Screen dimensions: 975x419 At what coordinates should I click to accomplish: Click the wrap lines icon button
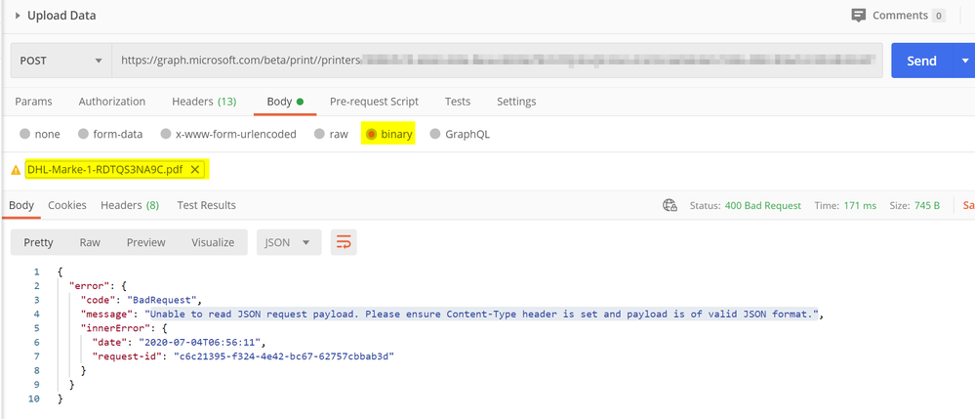point(344,242)
